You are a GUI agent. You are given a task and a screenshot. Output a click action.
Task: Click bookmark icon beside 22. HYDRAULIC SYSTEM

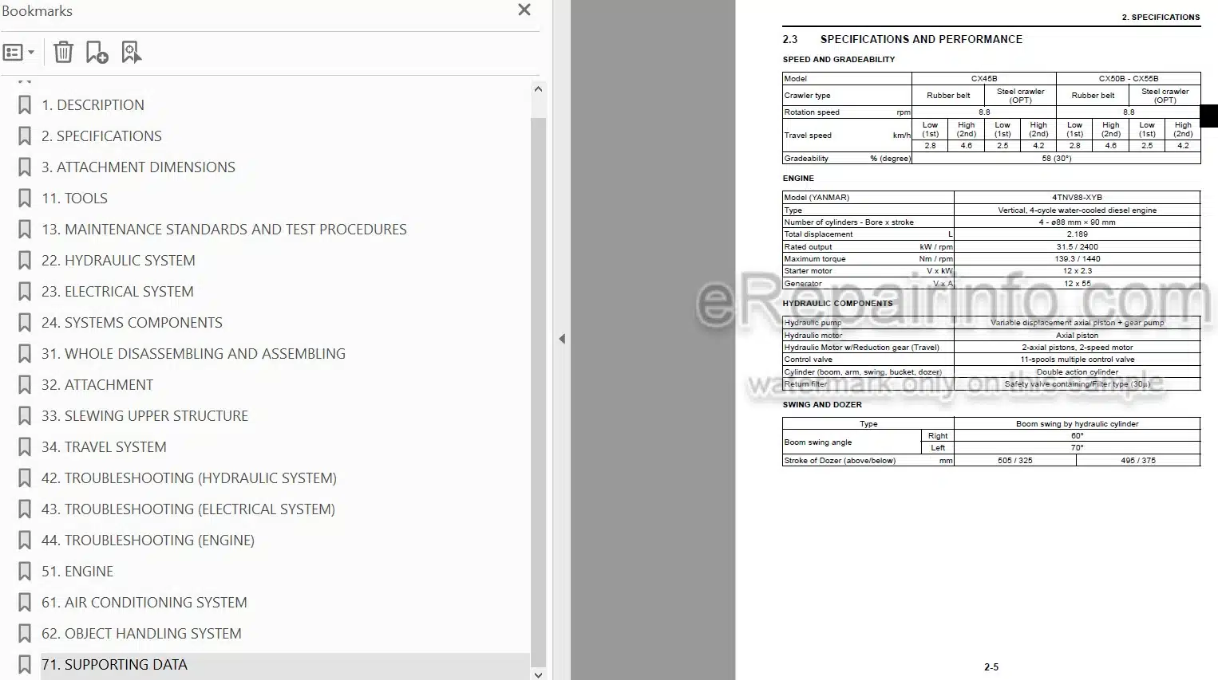(25, 261)
